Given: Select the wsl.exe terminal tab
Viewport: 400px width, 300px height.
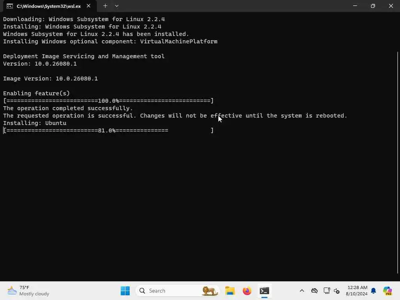Looking at the screenshot, I should (50, 6).
